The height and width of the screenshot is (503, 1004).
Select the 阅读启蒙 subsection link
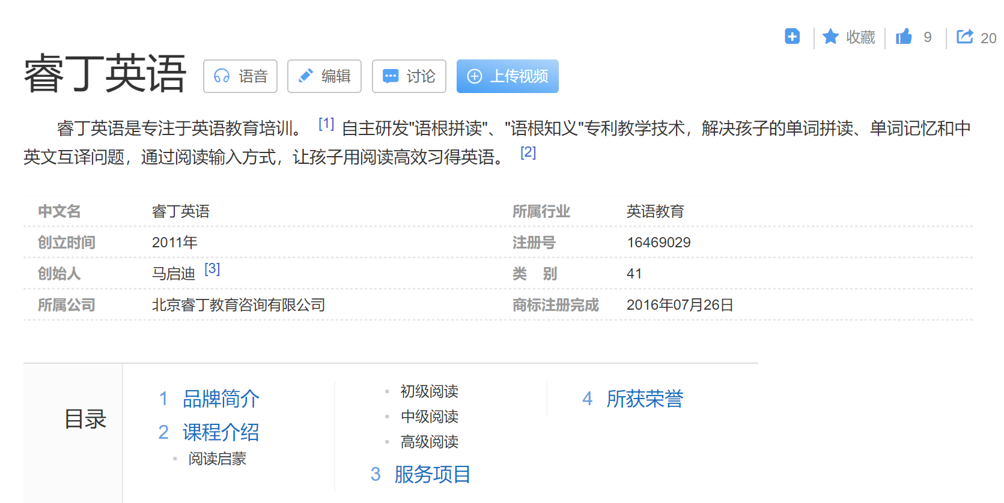217,459
